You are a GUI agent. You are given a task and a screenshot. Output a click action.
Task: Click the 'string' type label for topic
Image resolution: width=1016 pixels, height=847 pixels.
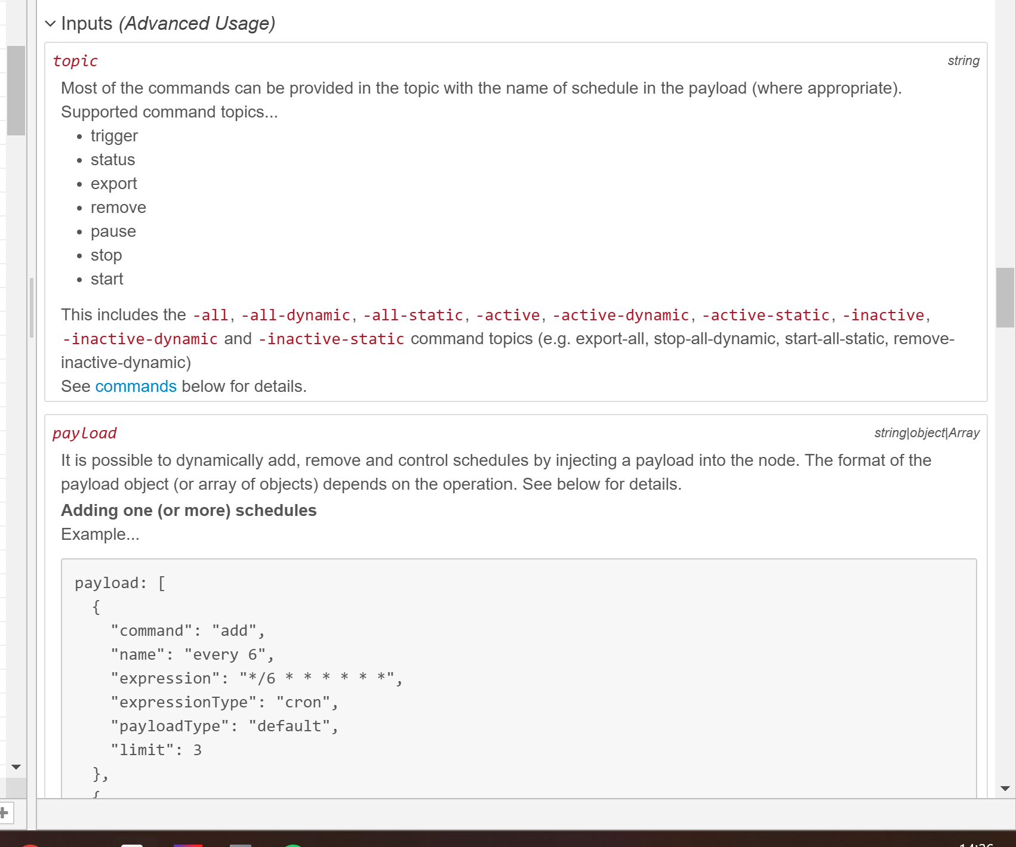point(963,61)
